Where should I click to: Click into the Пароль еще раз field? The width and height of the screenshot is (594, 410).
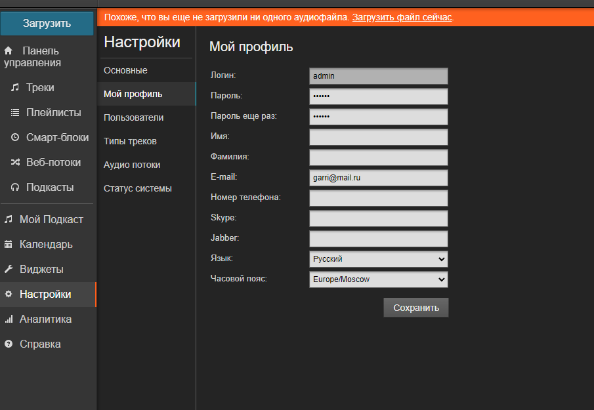tap(379, 117)
